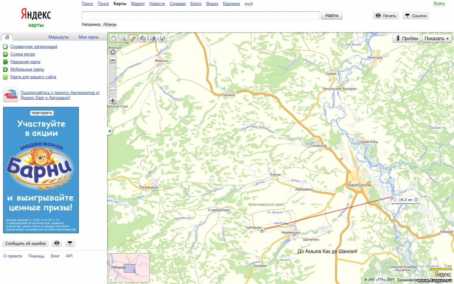Viewport: 454px width, 284px height.
Task: Open API footer link
Action: (69, 256)
